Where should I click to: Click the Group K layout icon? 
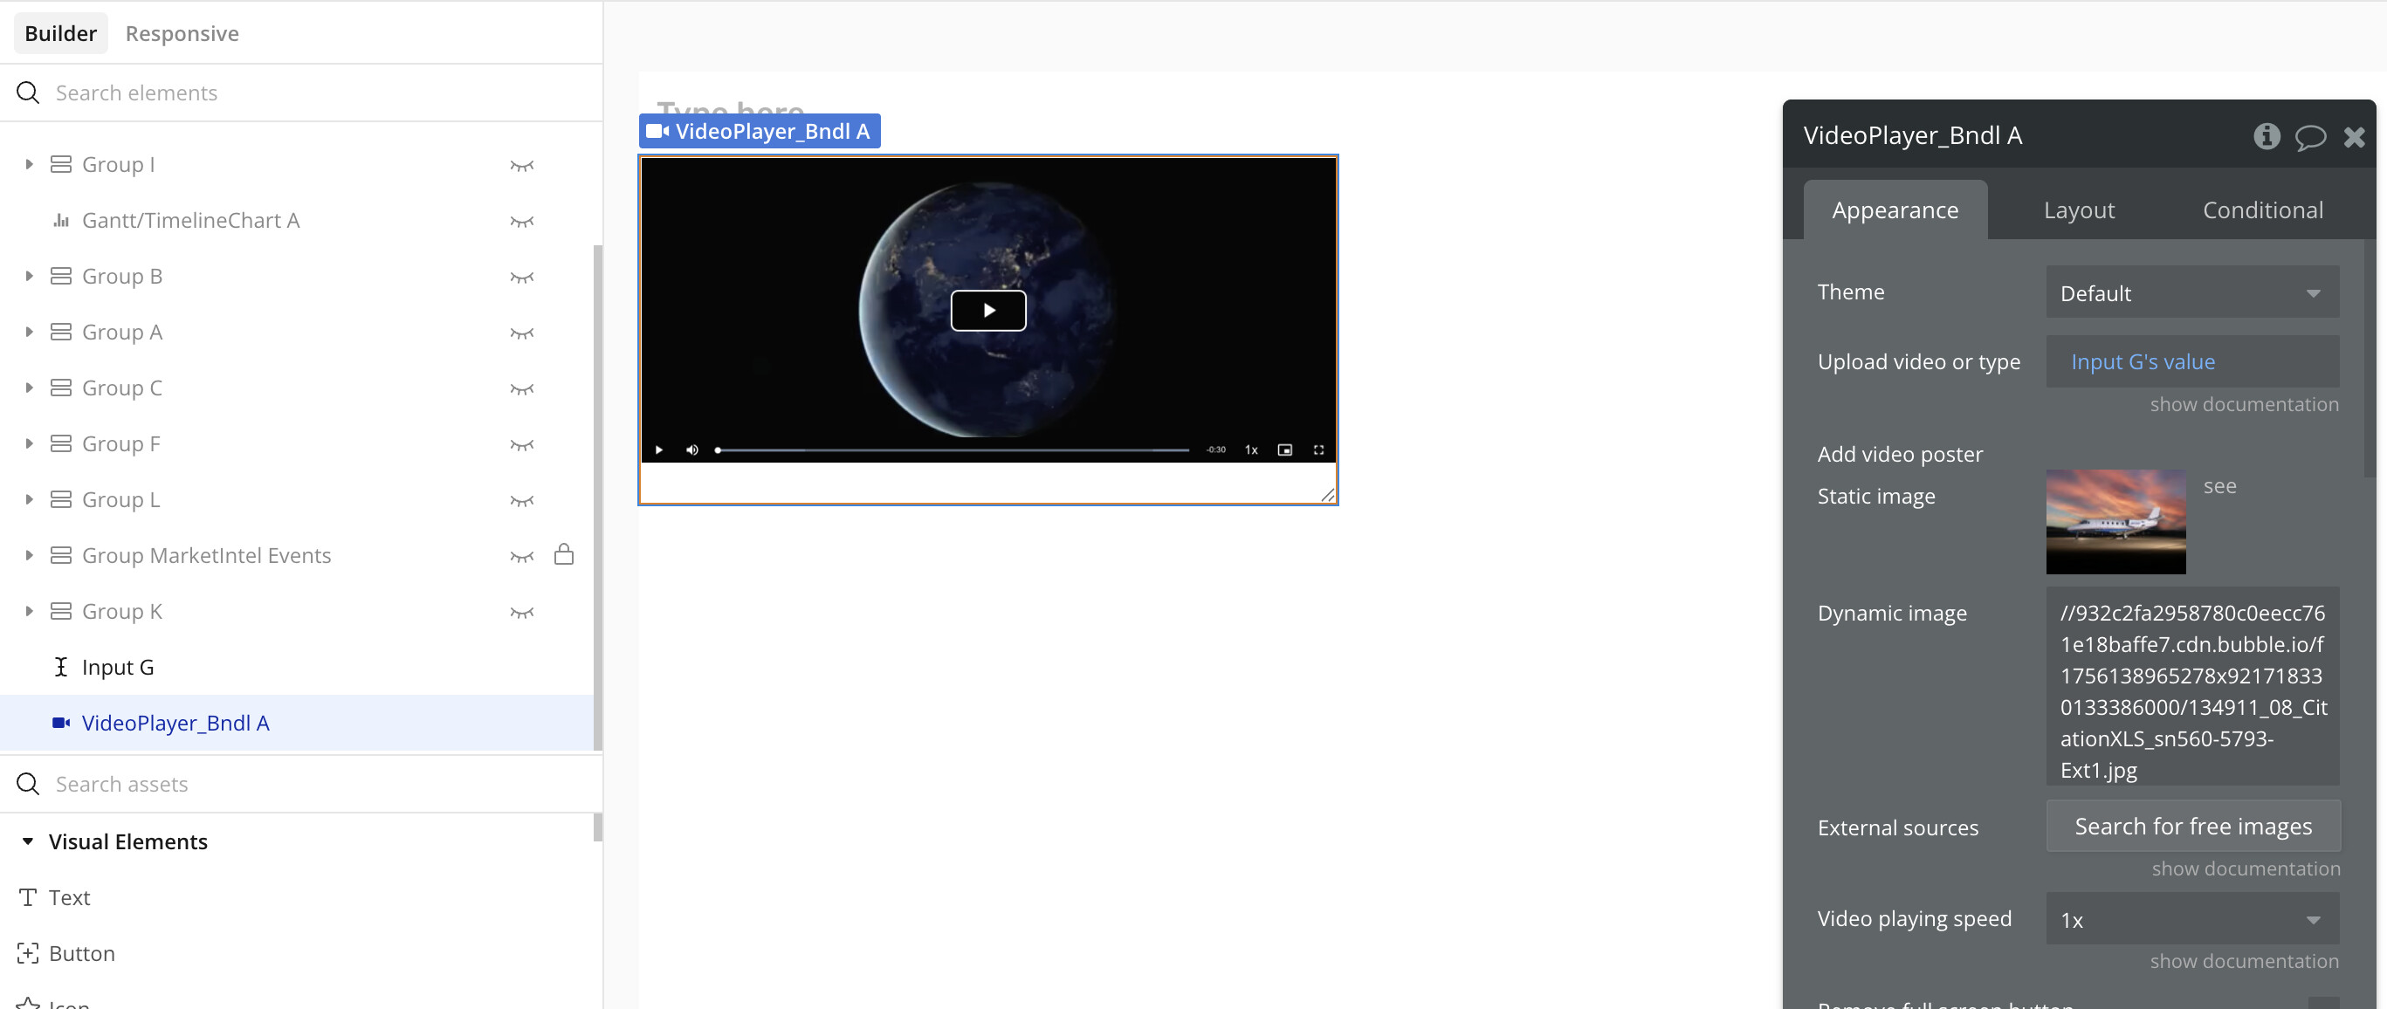coord(61,612)
